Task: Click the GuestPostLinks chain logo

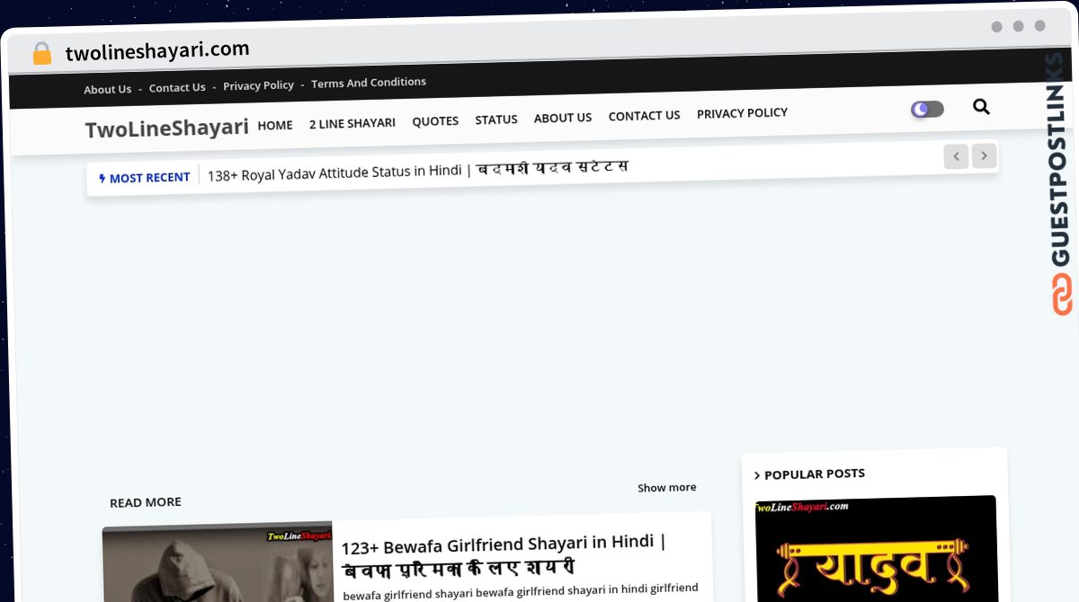Action: [1062, 295]
